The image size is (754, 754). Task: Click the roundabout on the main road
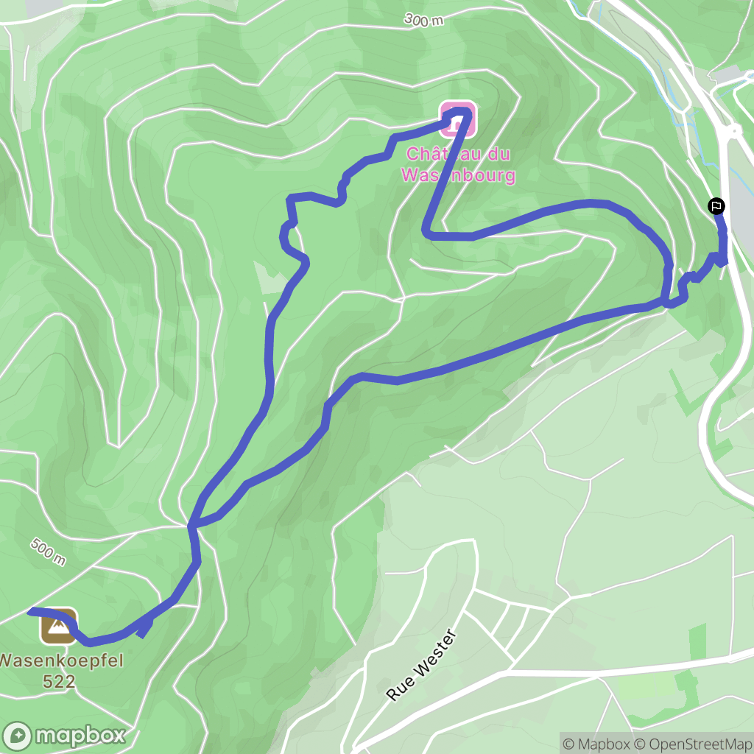tap(734, 130)
